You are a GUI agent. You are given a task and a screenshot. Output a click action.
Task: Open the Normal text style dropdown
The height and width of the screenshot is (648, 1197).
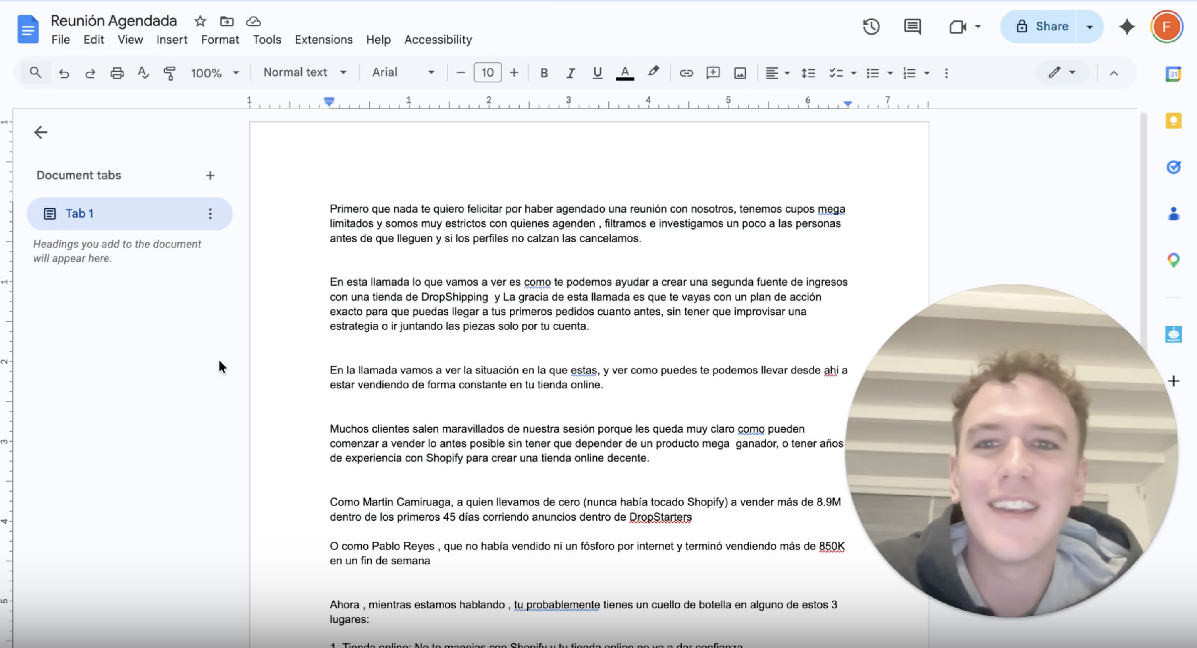point(305,72)
